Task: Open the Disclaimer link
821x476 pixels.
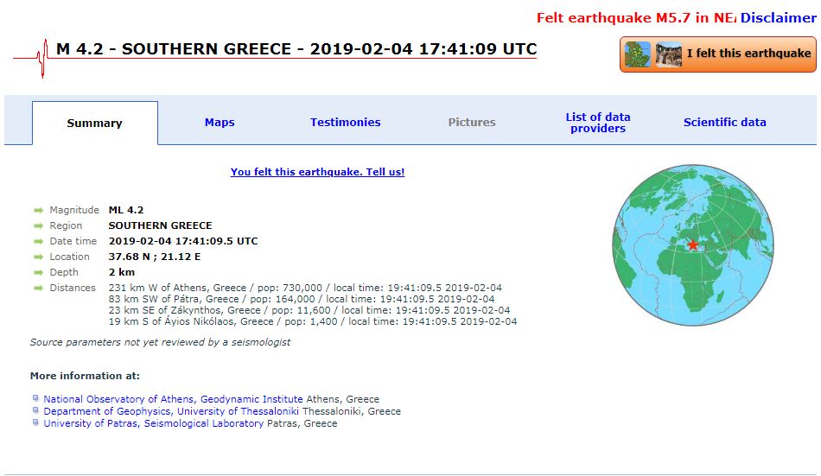Action: point(777,18)
